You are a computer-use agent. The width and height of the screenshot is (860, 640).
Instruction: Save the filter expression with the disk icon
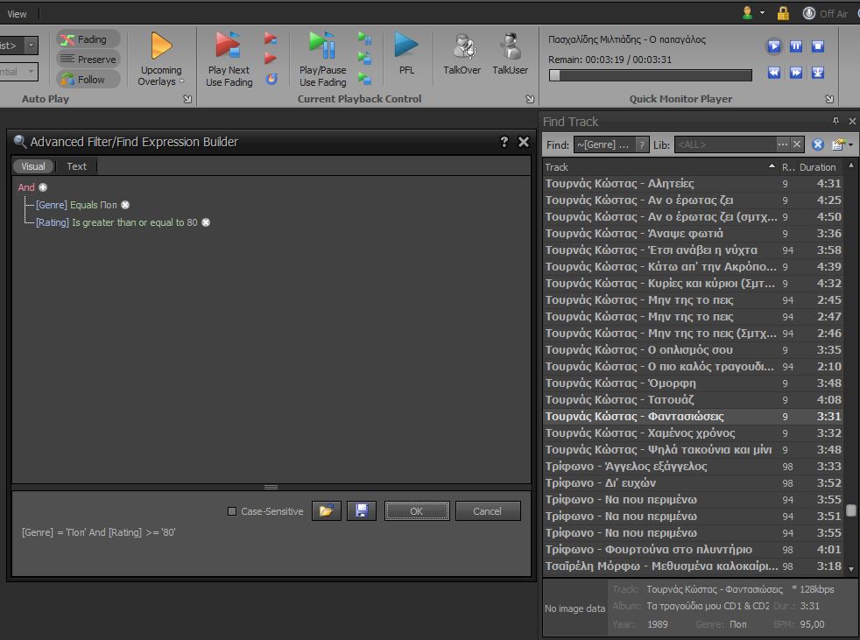(362, 511)
